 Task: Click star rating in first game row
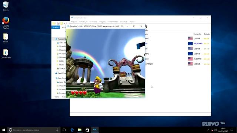tap(207, 39)
